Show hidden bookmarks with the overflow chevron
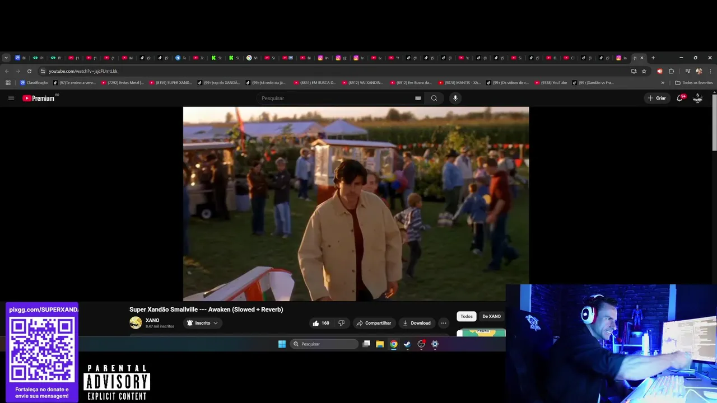 663,83
